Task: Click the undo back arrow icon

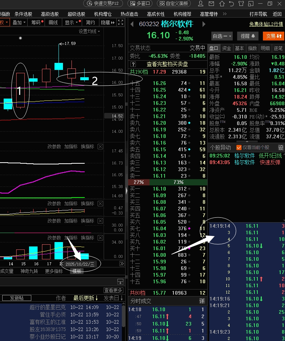Action: (231, 3)
